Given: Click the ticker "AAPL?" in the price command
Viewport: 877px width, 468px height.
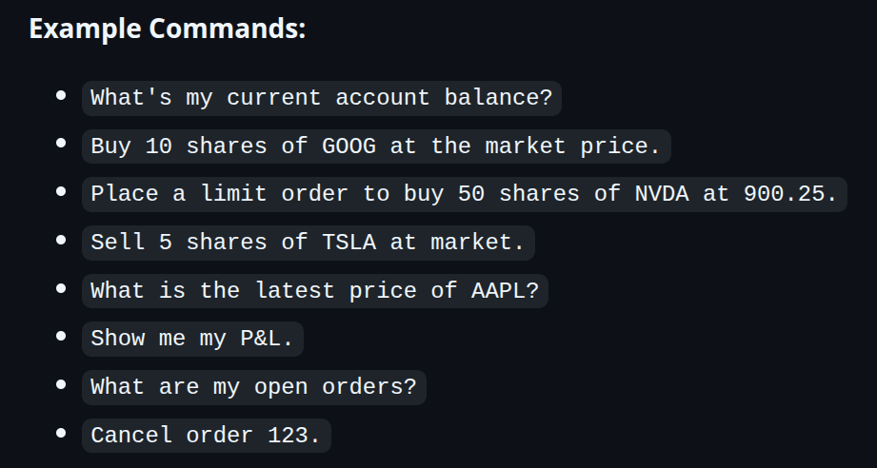Looking at the screenshot, I should 505,291.
